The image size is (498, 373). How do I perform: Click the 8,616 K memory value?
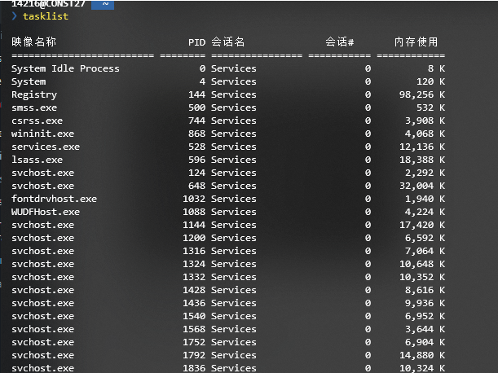click(425, 290)
